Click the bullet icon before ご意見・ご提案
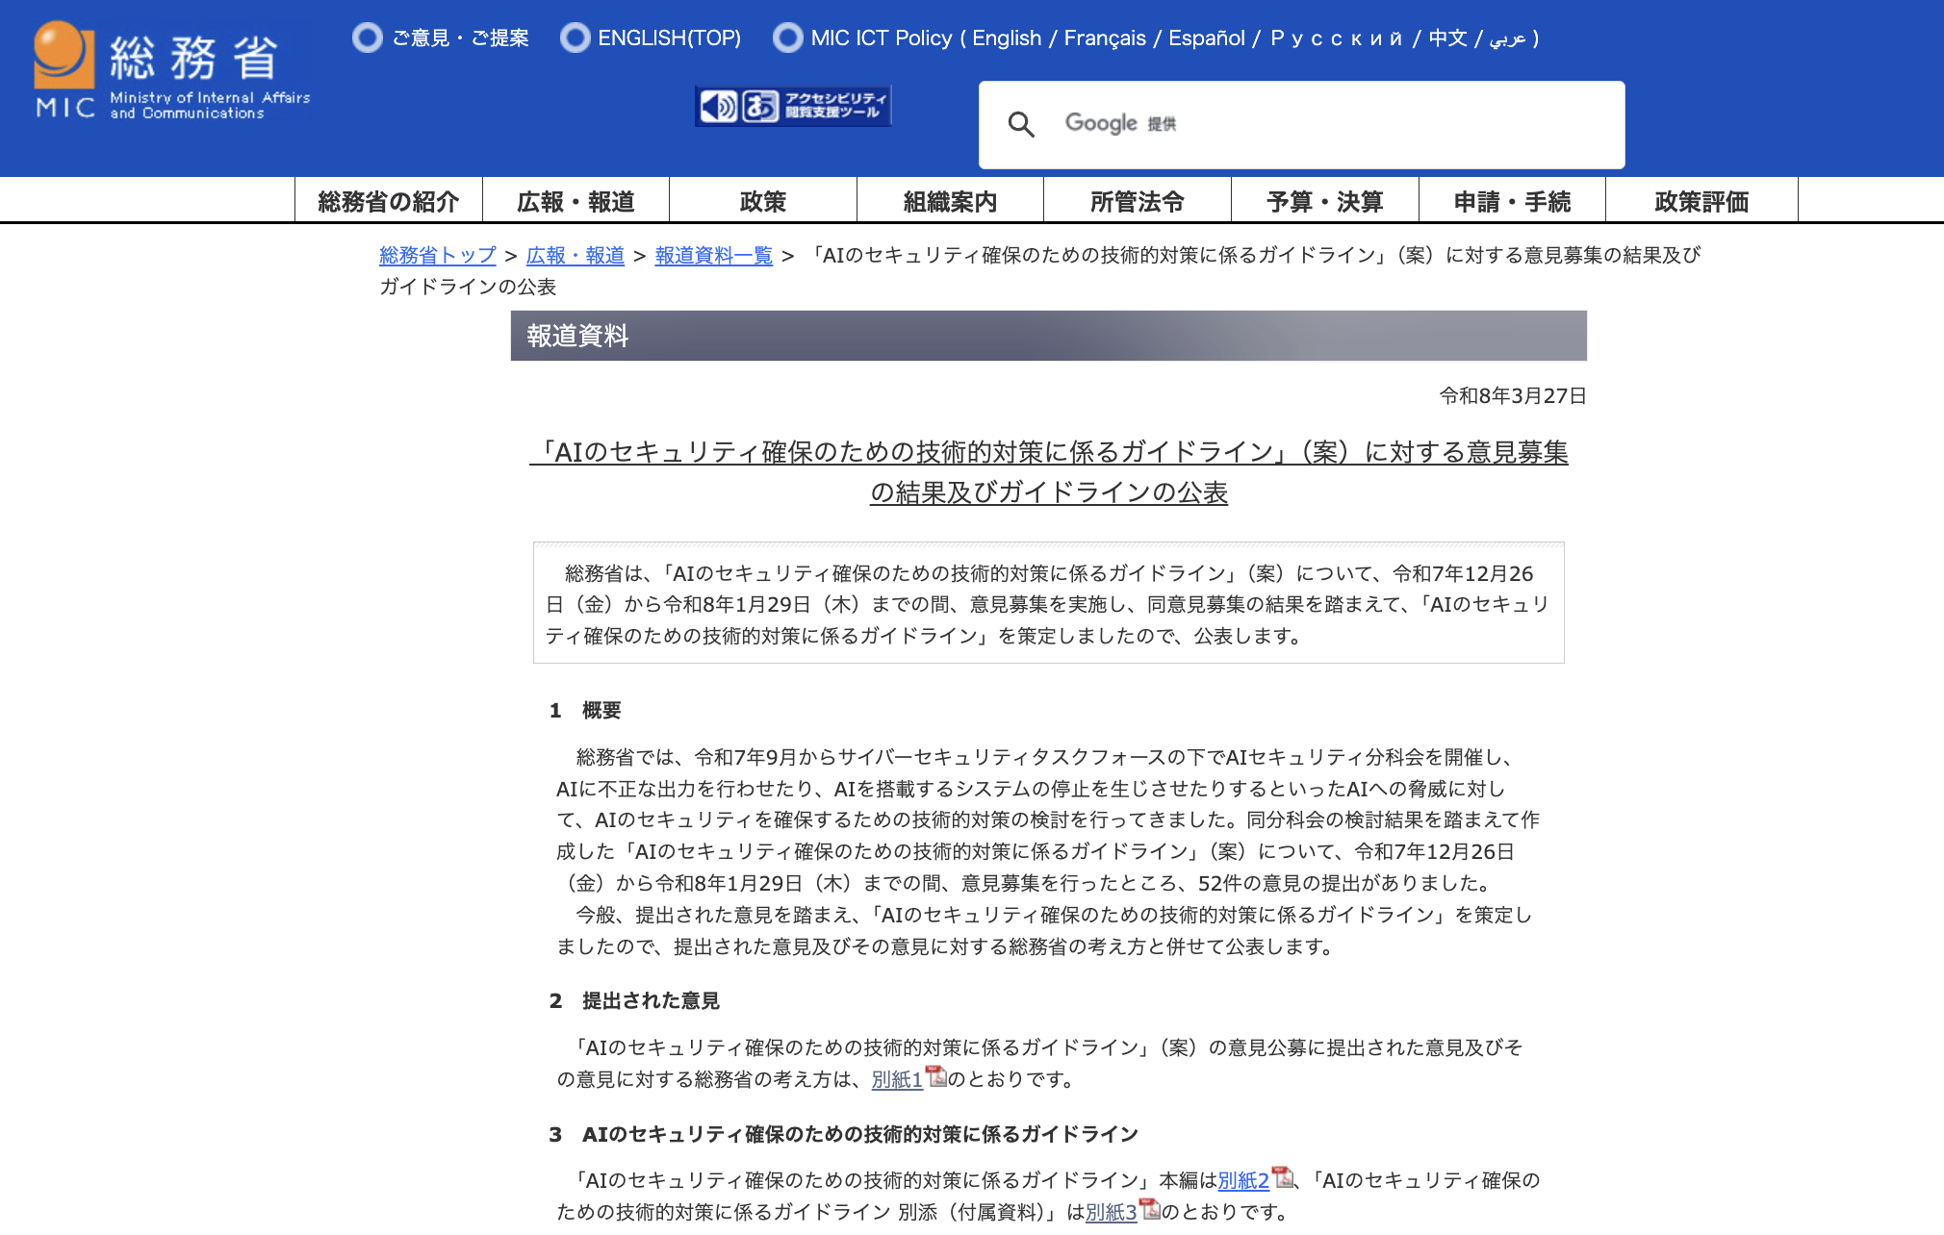 click(x=367, y=38)
